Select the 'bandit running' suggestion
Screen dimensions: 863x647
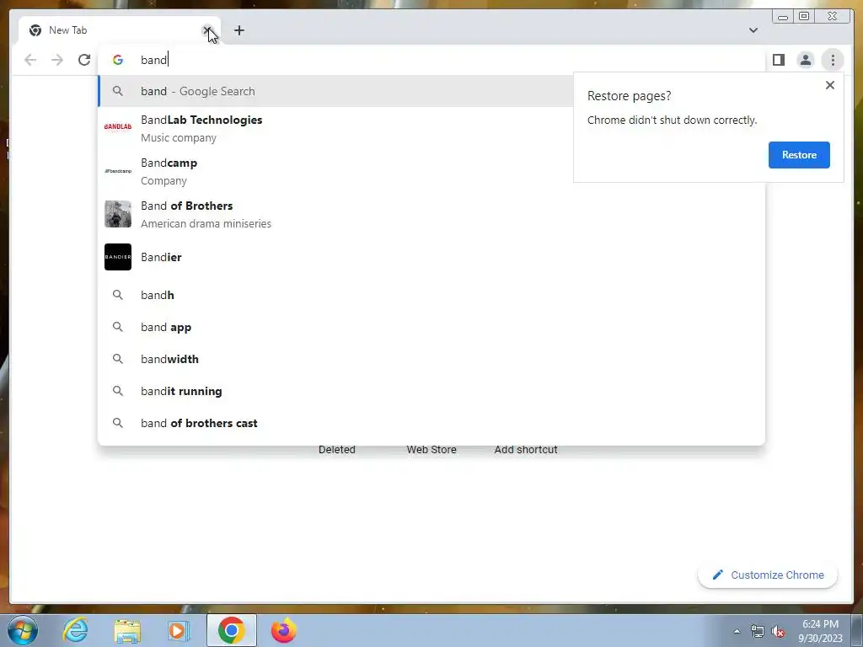coord(431,391)
